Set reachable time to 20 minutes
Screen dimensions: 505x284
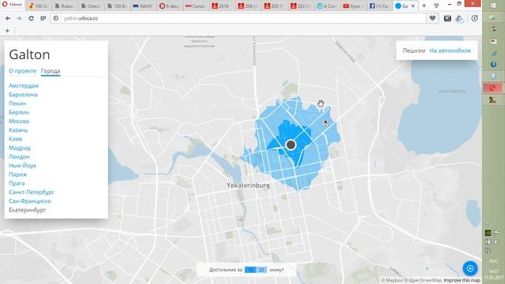point(261,270)
